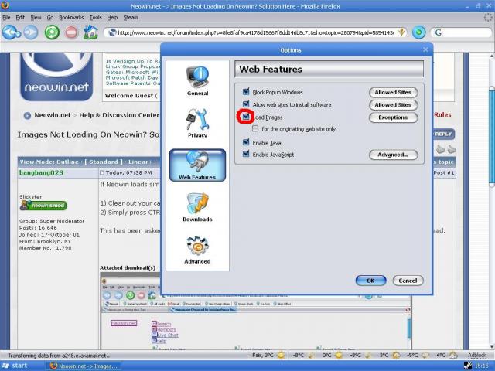Image resolution: width=495 pixels, height=371 pixels.
Task: Open the Advanced options panel
Action: 197,250
